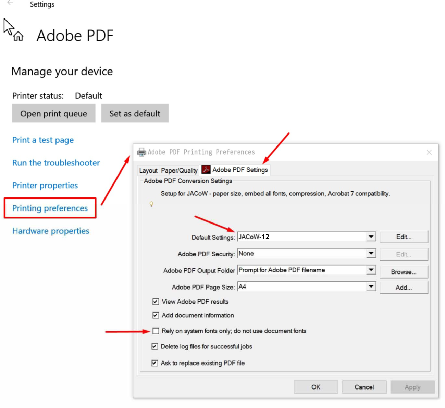Close the Adobe PDF Printing Preferences dialog
Image resolution: width=445 pixels, height=408 pixels.
coord(429,152)
